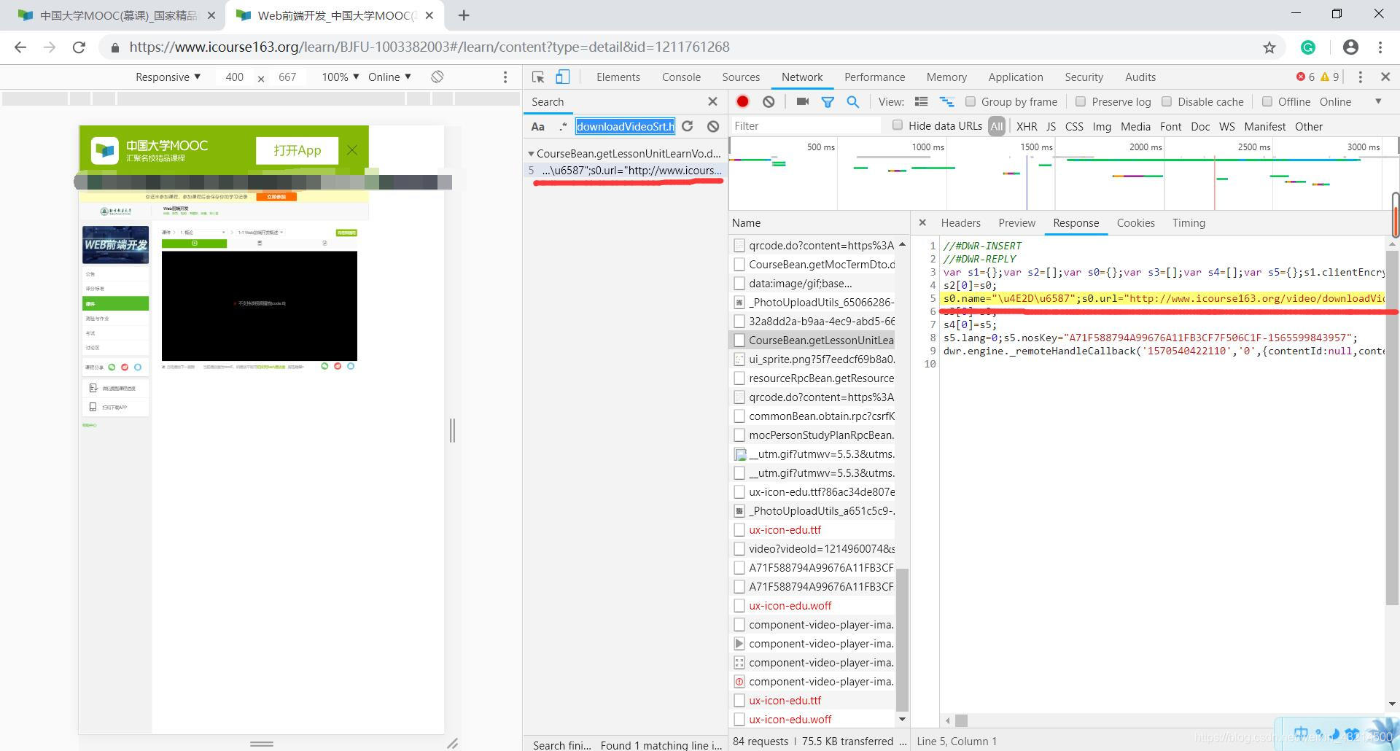1400x751 pixels.
Task: Toggle the Offline checkbox
Action: click(1267, 102)
